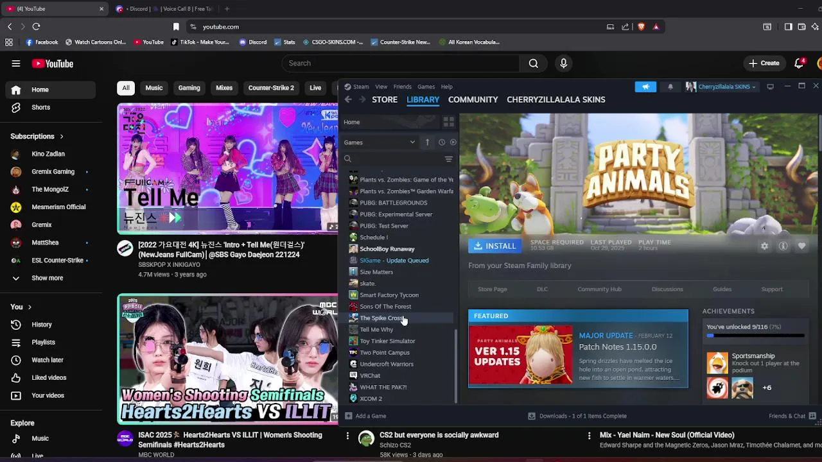Switch Steam library to grid collections view
822x462 pixels.
tap(448, 122)
